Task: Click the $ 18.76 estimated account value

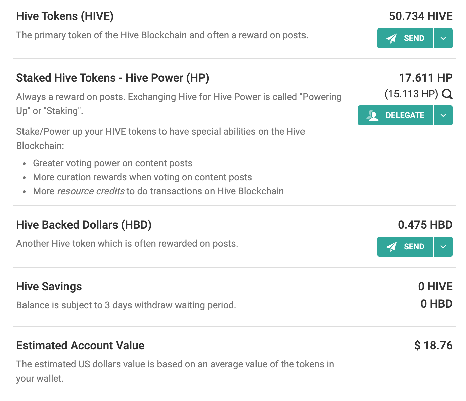Action: coord(433,345)
